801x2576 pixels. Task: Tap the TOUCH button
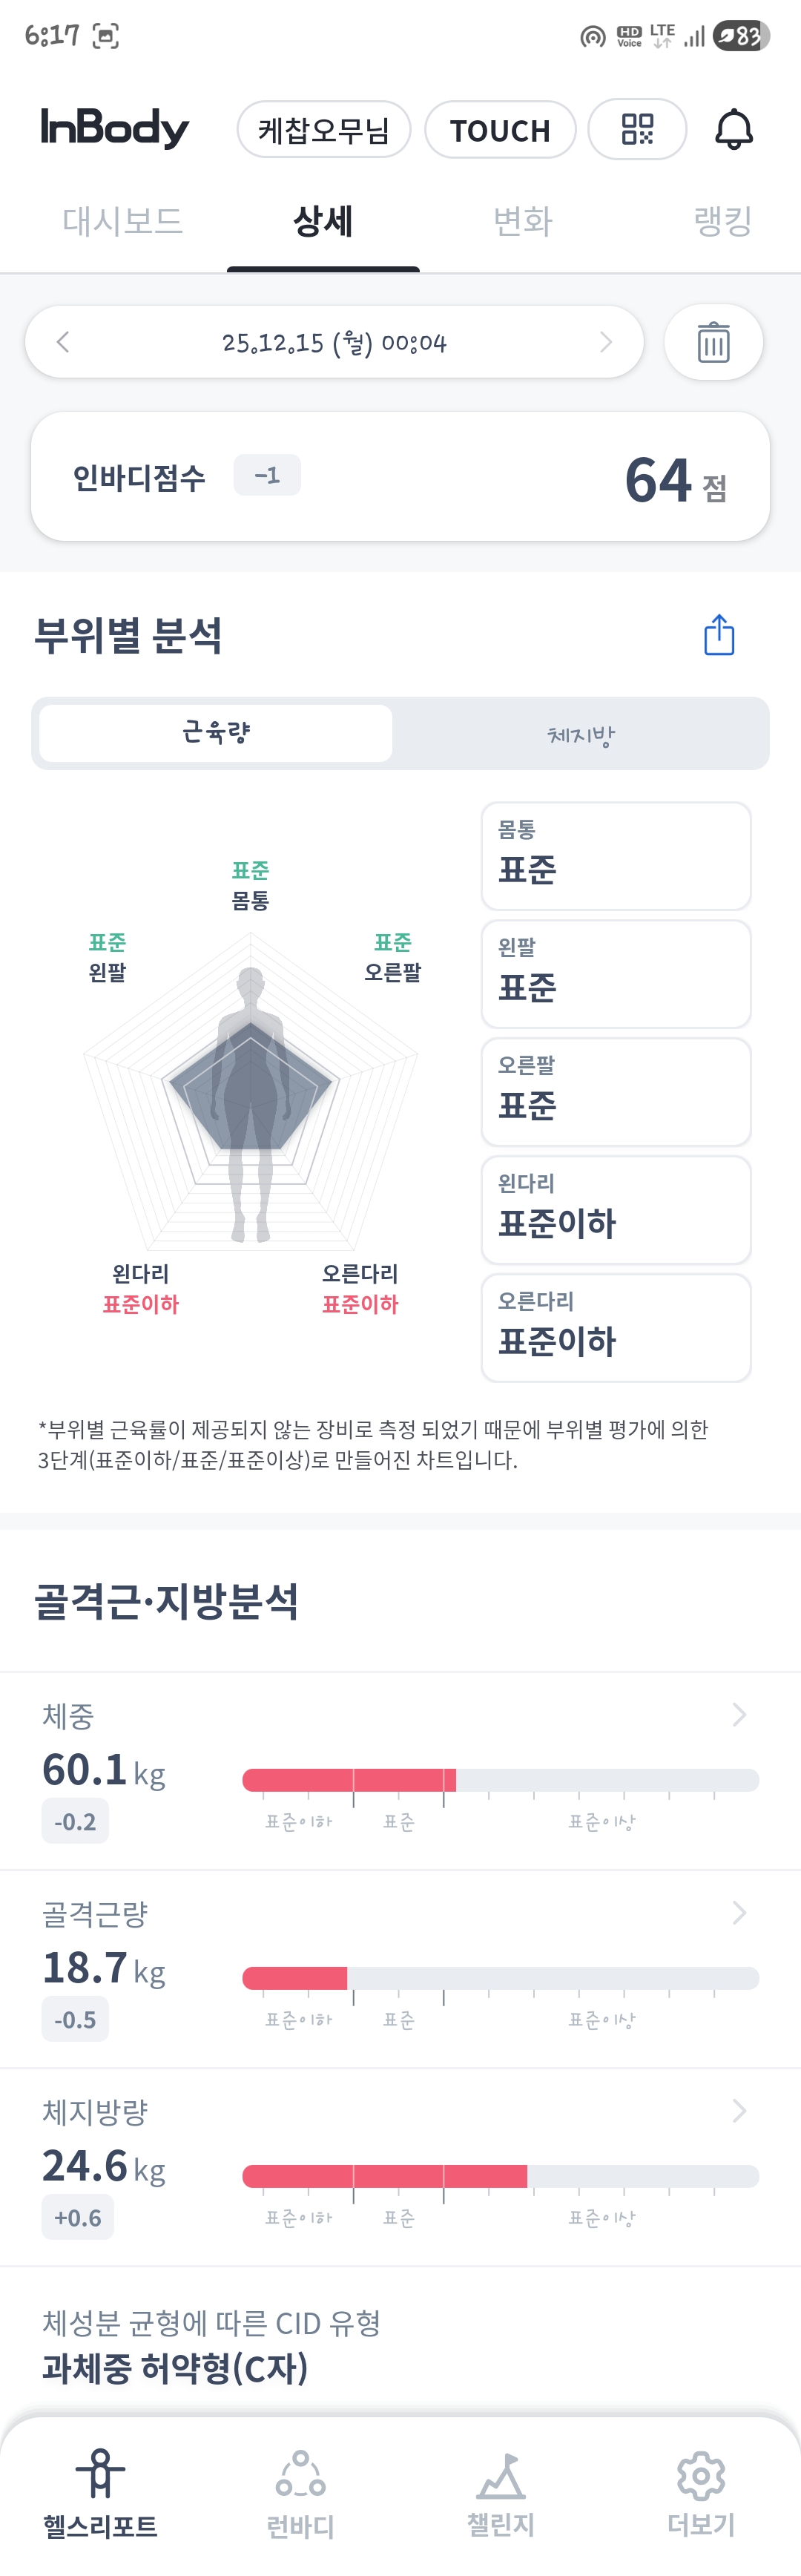coord(500,130)
